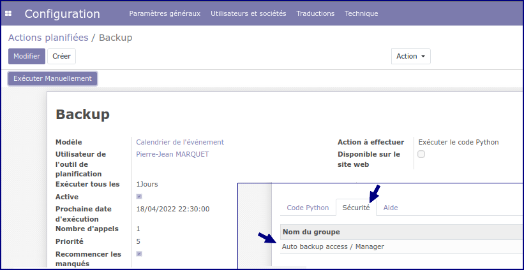The width and height of the screenshot is (524, 270).
Task: Open the Technique menu
Action: click(361, 13)
